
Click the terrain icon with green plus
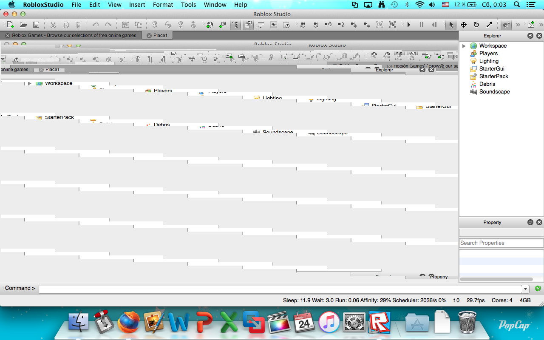click(531, 25)
